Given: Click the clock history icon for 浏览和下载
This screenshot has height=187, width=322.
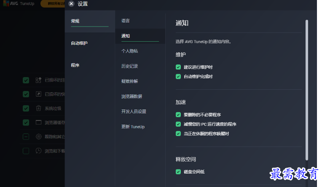Looking at the screenshot, I should [38, 151].
